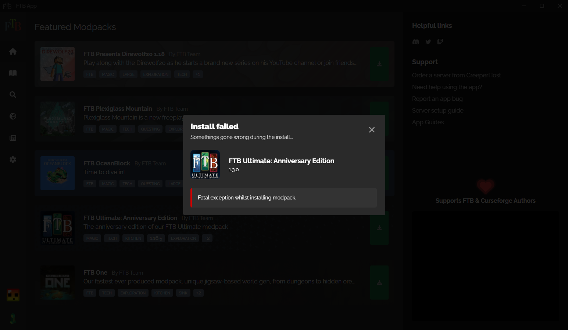
Task: Download FTB Presents Direwolf20 1.18
Action: click(379, 64)
